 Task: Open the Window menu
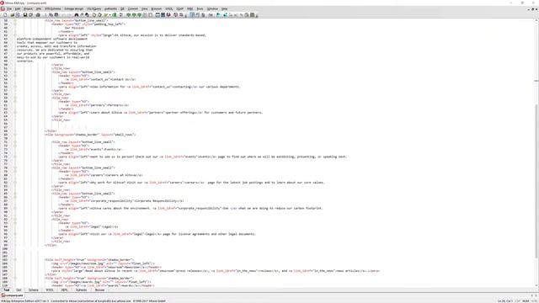pos(212,8)
